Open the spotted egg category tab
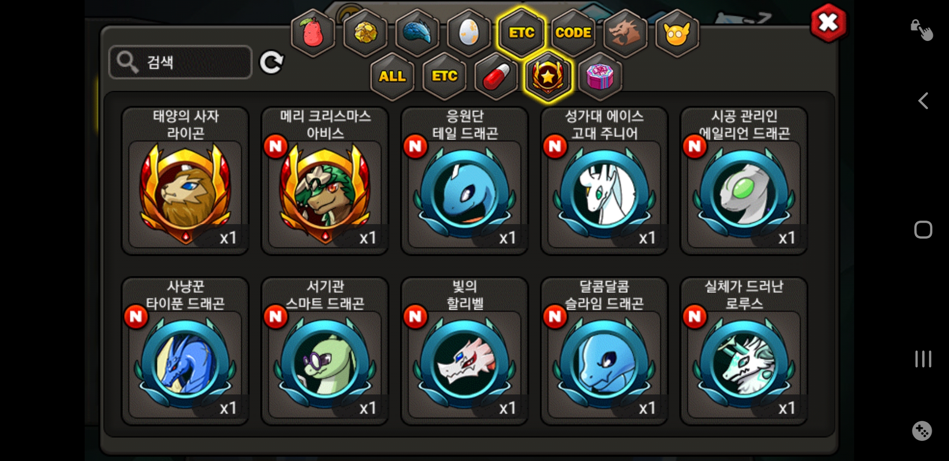This screenshot has height=461, width=949. tap(469, 33)
